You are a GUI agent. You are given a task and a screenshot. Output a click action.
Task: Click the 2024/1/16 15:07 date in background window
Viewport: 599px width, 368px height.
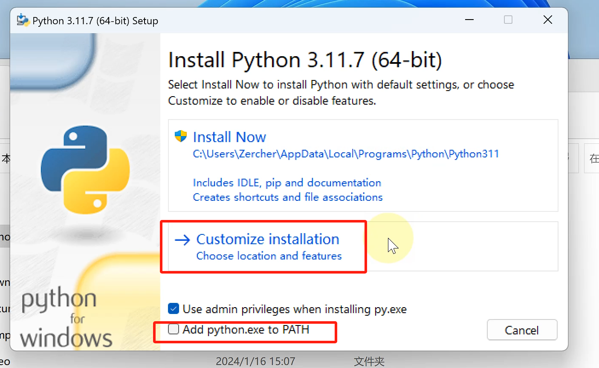(255, 361)
